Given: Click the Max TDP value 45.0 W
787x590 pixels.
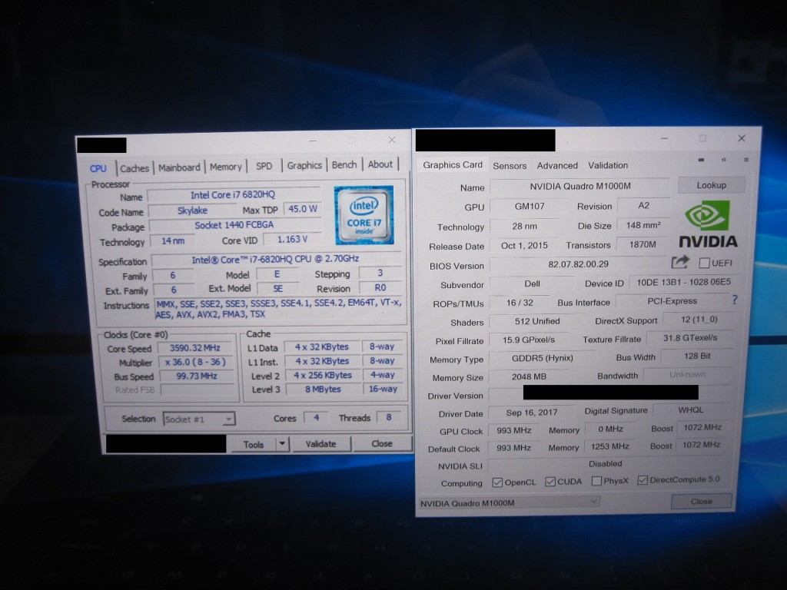Looking at the screenshot, I should coord(303,209).
